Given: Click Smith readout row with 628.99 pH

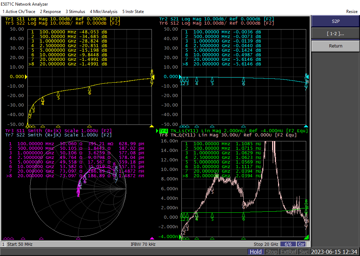Looking at the screenshot, I should point(76,144).
